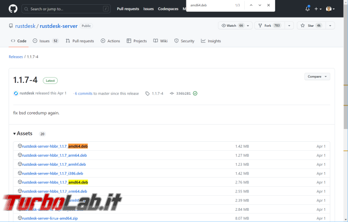Click the amd64.deb find text box
This screenshot has width=348, height=222.
click(x=211, y=5)
